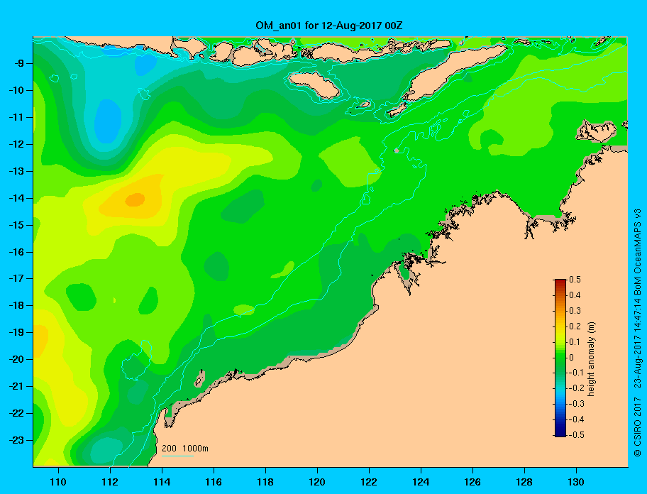Screen dimensions: 647x494
Task: Click latitude label "-15" on the vertical axis
Action: point(16,225)
